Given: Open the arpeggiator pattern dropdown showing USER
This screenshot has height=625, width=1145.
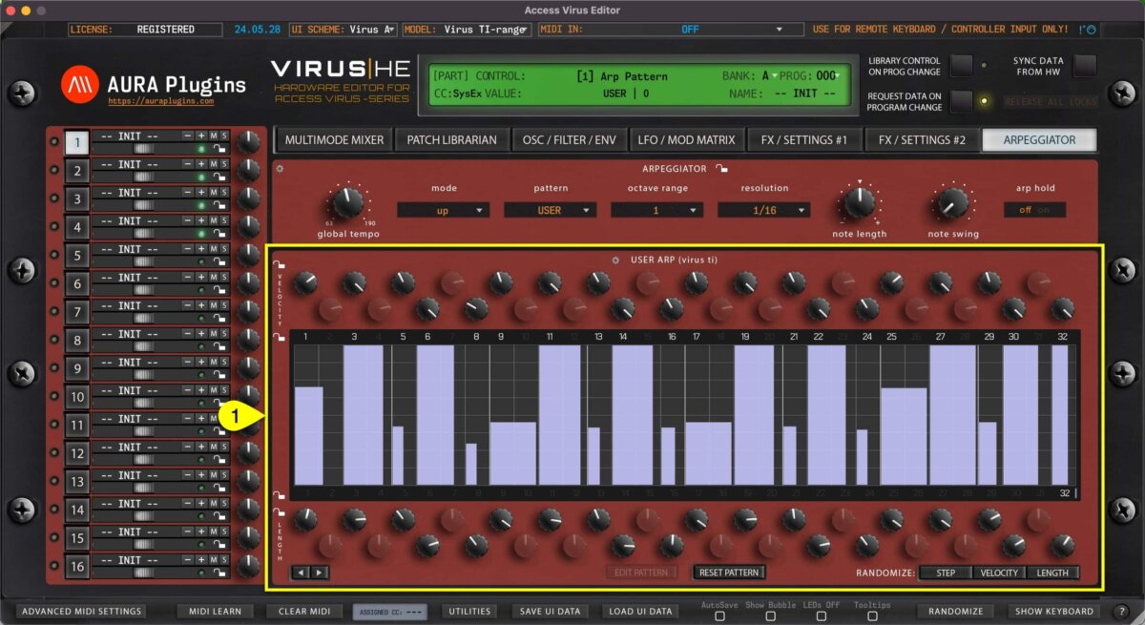Looking at the screenshot, I should click(x=551, y=210).
